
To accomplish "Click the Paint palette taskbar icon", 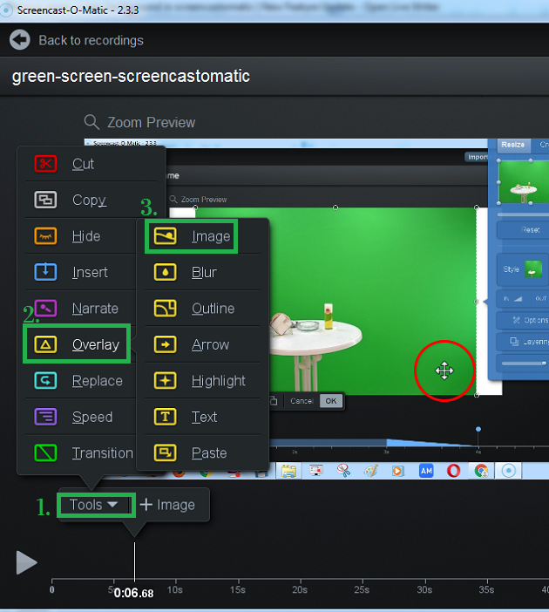I will coord(371,471).
